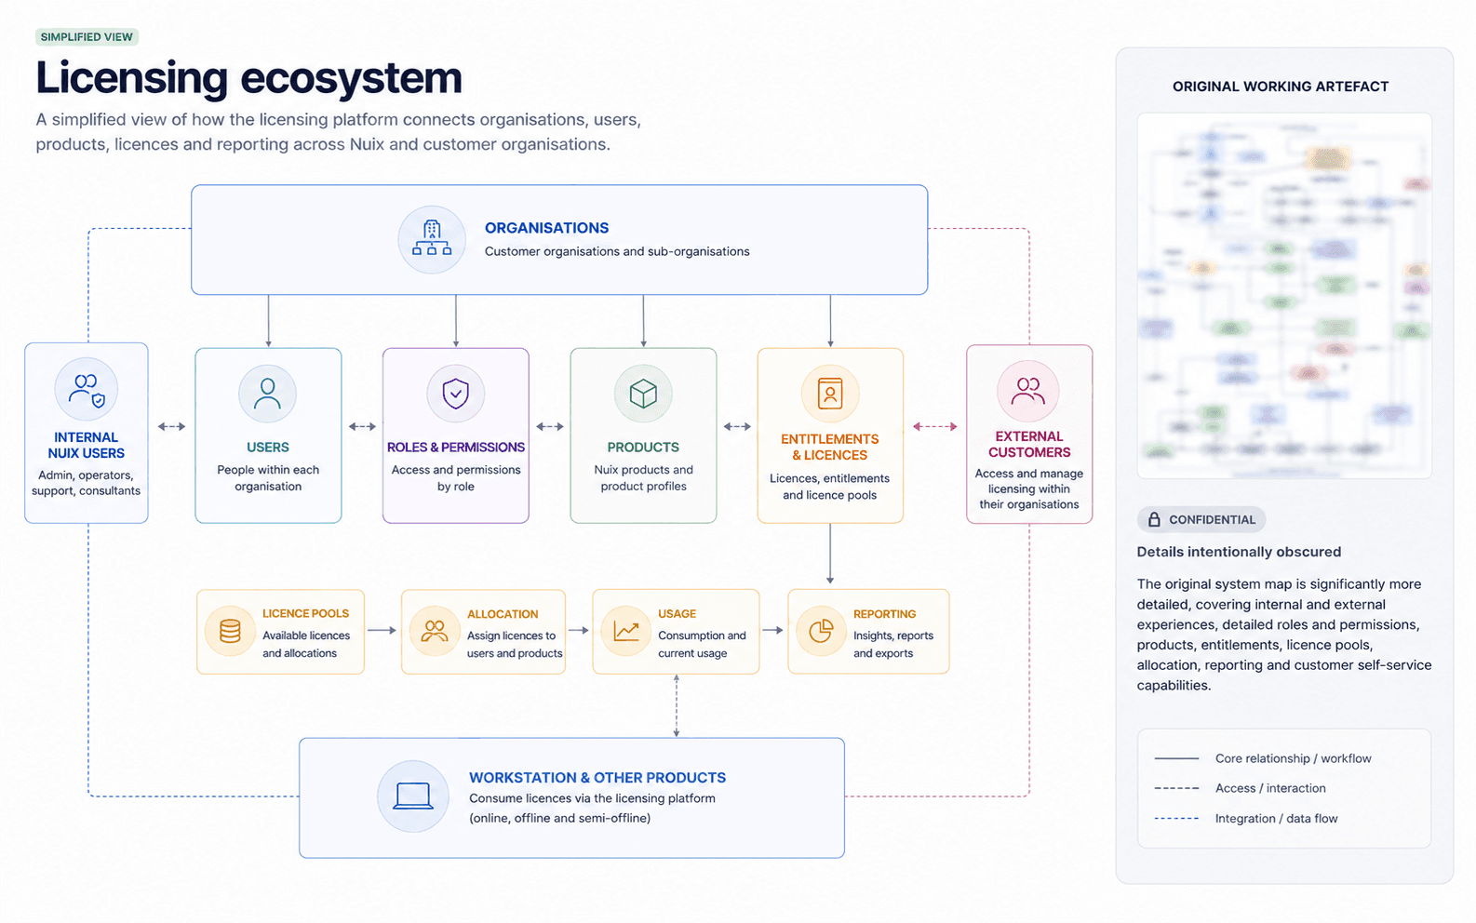
Task: Click WORKSTATION & OTHER PRODUCTS heading
Action: tap(597, 778)
